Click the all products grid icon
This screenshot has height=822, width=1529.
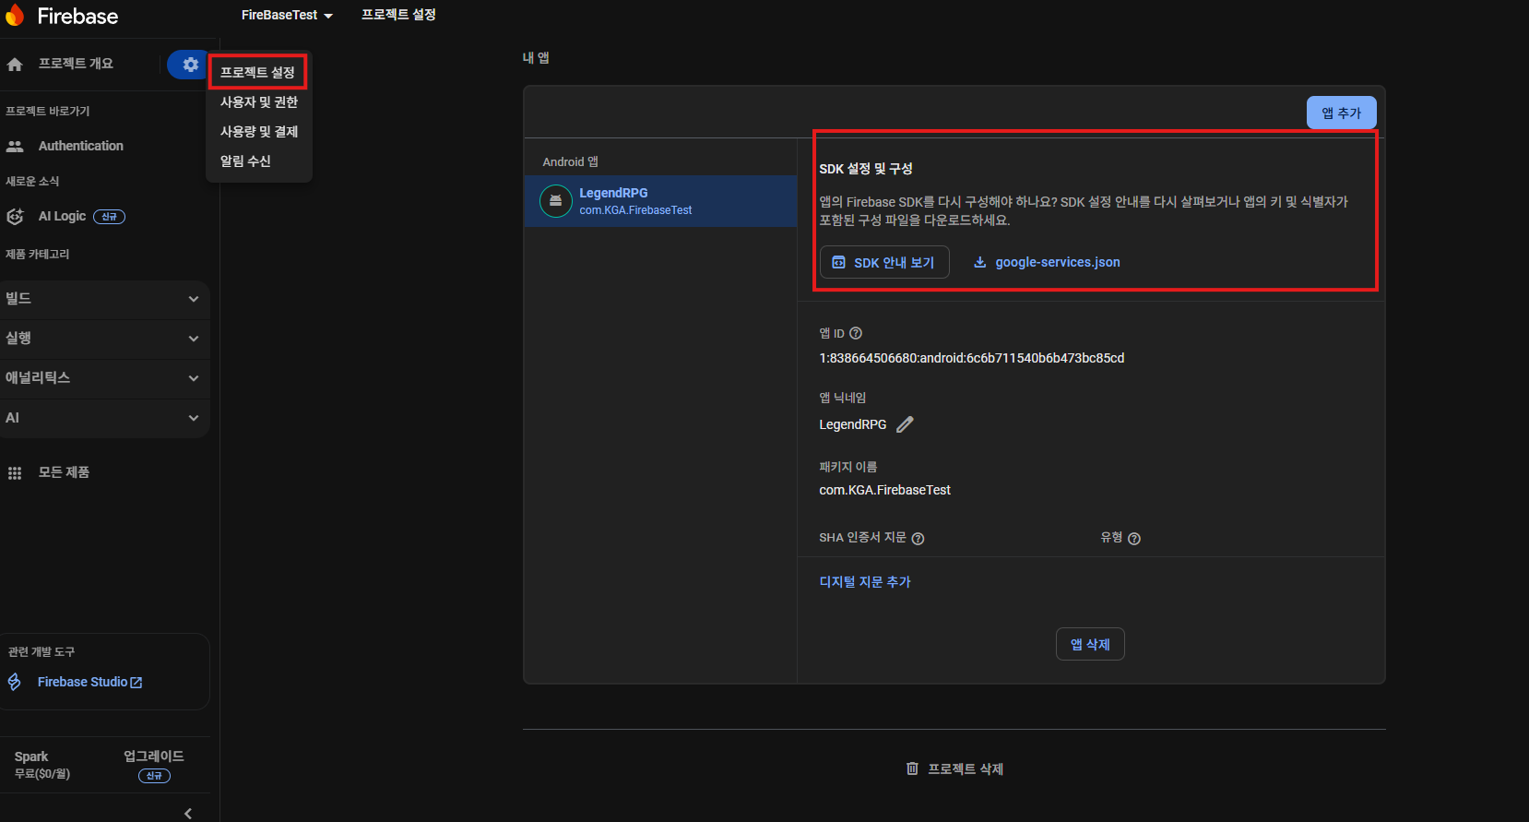click(x=15, y=473)
